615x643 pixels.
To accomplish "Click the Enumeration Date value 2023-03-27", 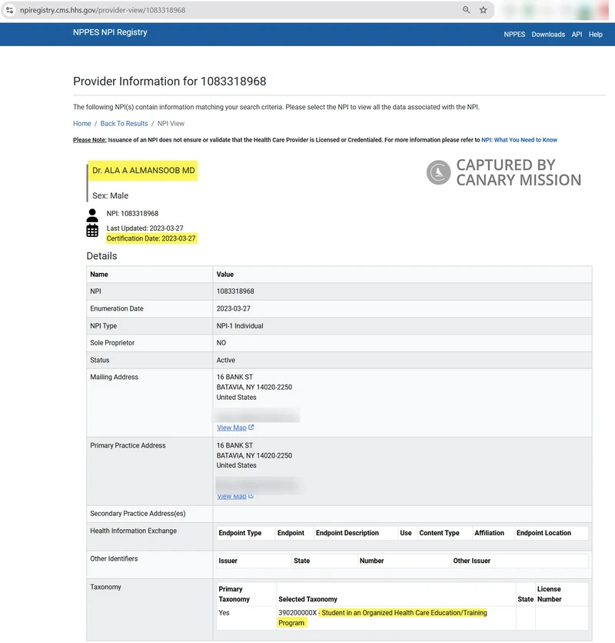I will (233, 308).
